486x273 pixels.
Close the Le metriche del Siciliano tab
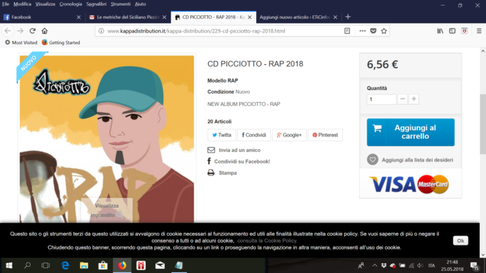165,17
